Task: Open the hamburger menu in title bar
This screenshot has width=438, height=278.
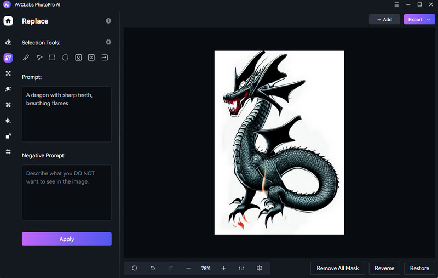Action: [x=396, y=4]
